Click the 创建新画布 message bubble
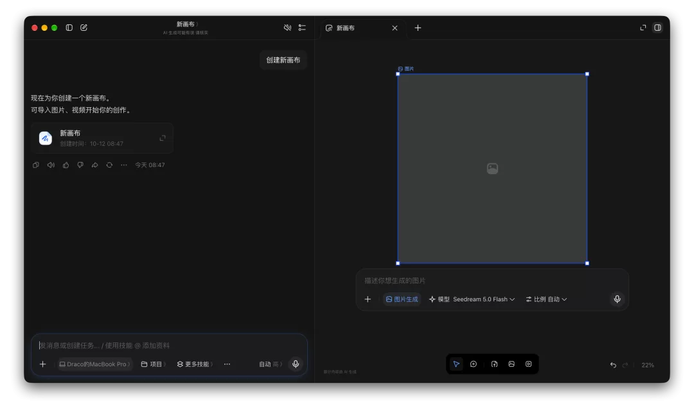The image size is (694, 415). pos(283,60)
